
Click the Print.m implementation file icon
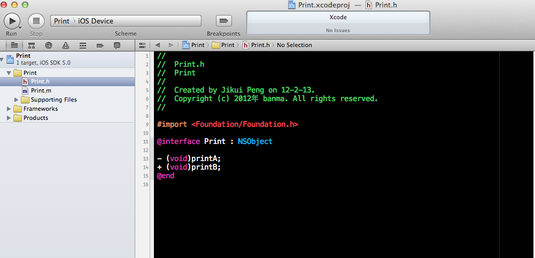[25, 90]
